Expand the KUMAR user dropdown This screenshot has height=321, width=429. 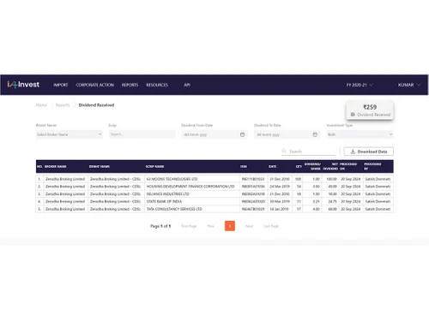pyautogui.click(x=409, y=85)
